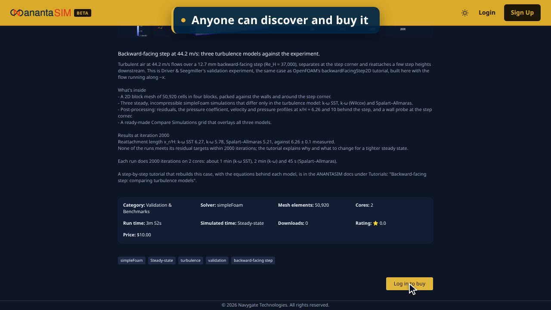Click the BETA badge
Screen dimensions: 551x310
click(83, 13)
